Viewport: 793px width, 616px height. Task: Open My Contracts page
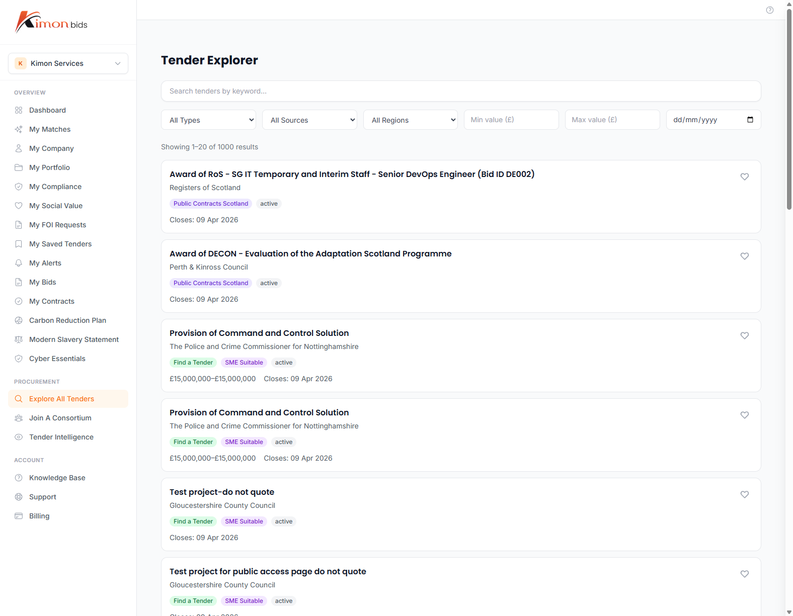[x=68, y=301]
